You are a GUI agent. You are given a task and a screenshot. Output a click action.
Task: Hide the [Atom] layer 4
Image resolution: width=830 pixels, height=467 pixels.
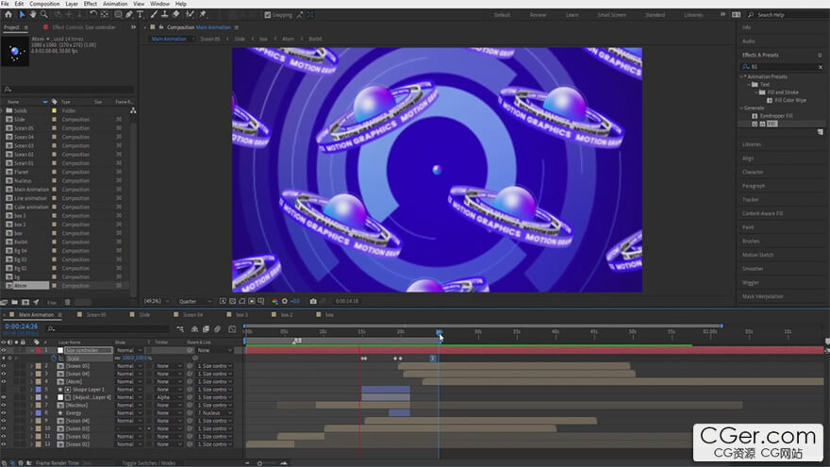point(4,381)
